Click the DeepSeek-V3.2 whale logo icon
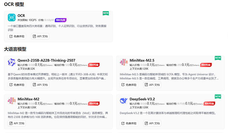The height and width of the screenshot is (133, 228). click(124, 101)
